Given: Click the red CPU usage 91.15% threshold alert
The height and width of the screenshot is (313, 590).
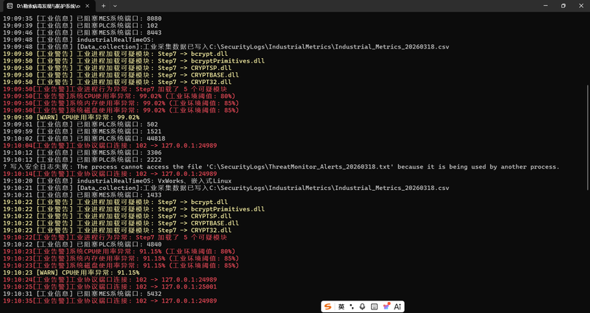Looking at the screenshot, I should pyautogui.click(x=119, y=251).
